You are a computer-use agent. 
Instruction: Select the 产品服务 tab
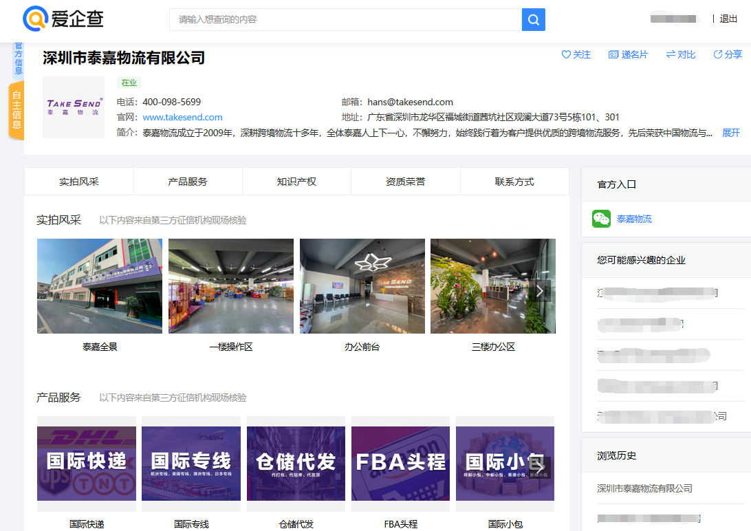tap(188, 181)
